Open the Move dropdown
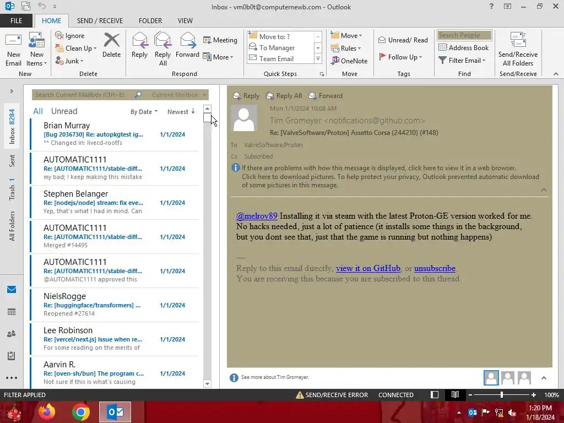 point(346,36)
